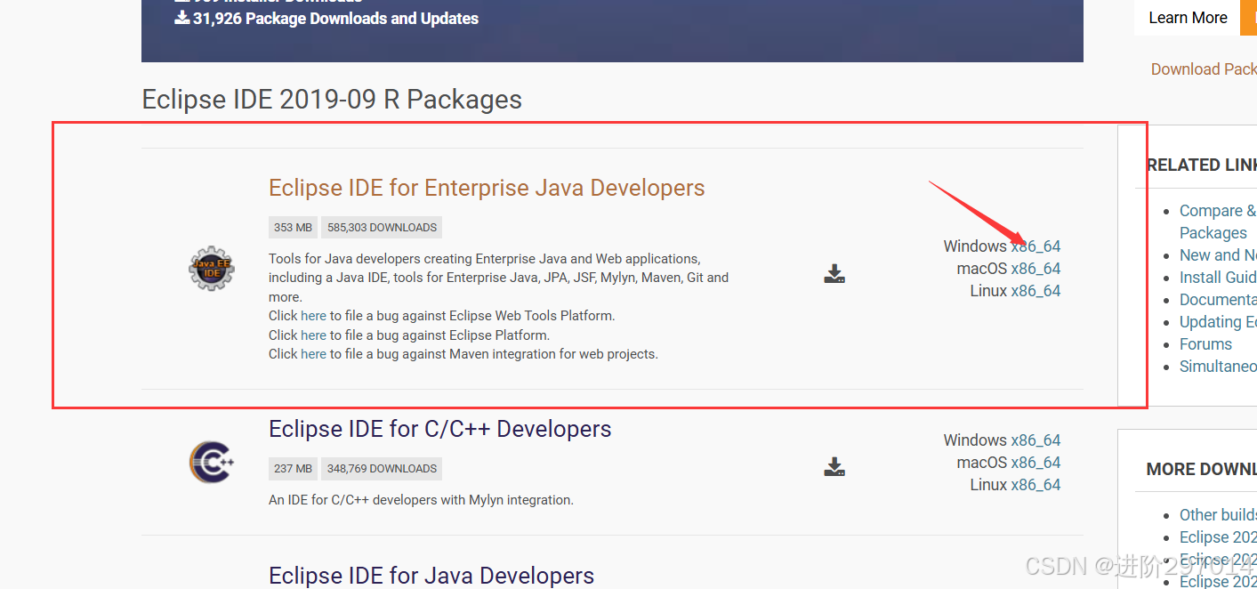Open the Forums link
The height and width of the screenshot is (589, 1257).
click(x=1205, y=344)
